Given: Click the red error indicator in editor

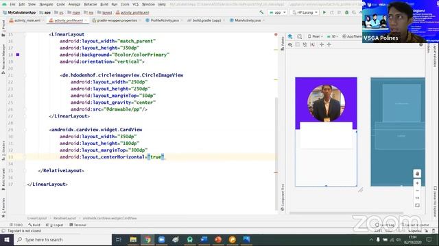Looking at the screenshot, I should pyautogui.click(x=276, y=35).
